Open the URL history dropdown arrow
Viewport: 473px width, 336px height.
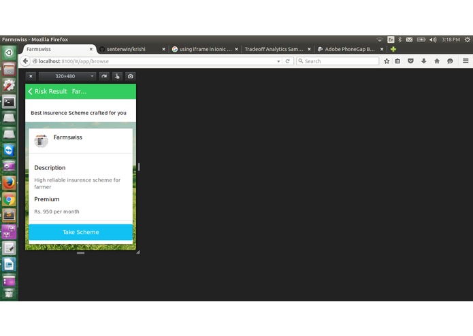click(x=278, y=61)
